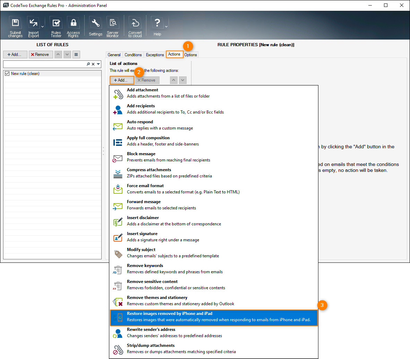Click the Remove themes and stationery icon

(x=118, y=302)
